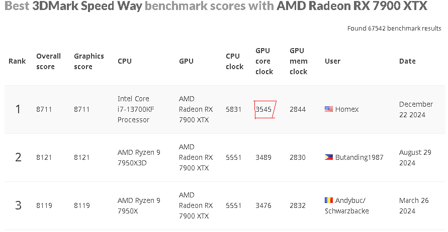Open the Andybuc/Schwarzbacke user link
Image resolution: width=448 pixels, height=232 pixels.
347,205
